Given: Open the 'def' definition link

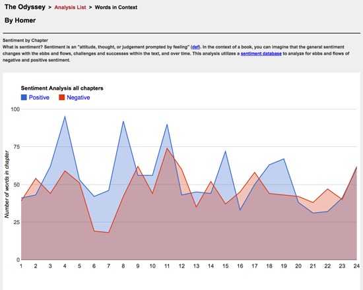Looking at the screenshot, I should tap(195, 47).
